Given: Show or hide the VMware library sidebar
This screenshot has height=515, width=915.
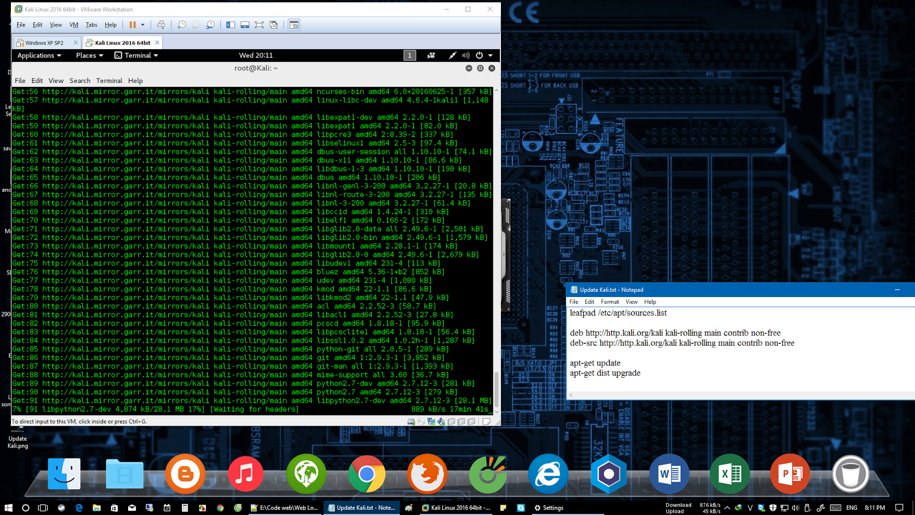Looking at the screenshot, I should click(229, 25).
